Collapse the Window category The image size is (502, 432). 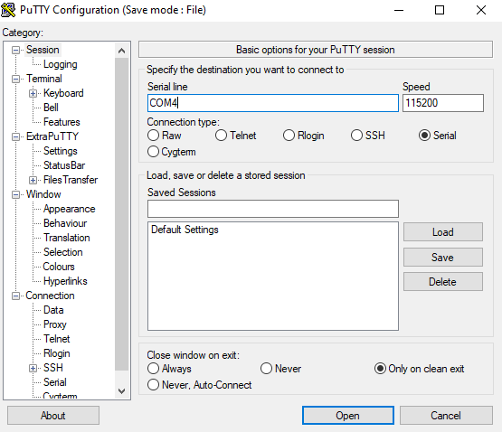click(x=15, y=194)
